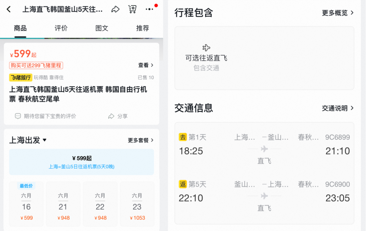Image resolution: width=366 pixels, height=231 pixels.
Task: Open the share icon in the title bar
Action: coord(115,9)
